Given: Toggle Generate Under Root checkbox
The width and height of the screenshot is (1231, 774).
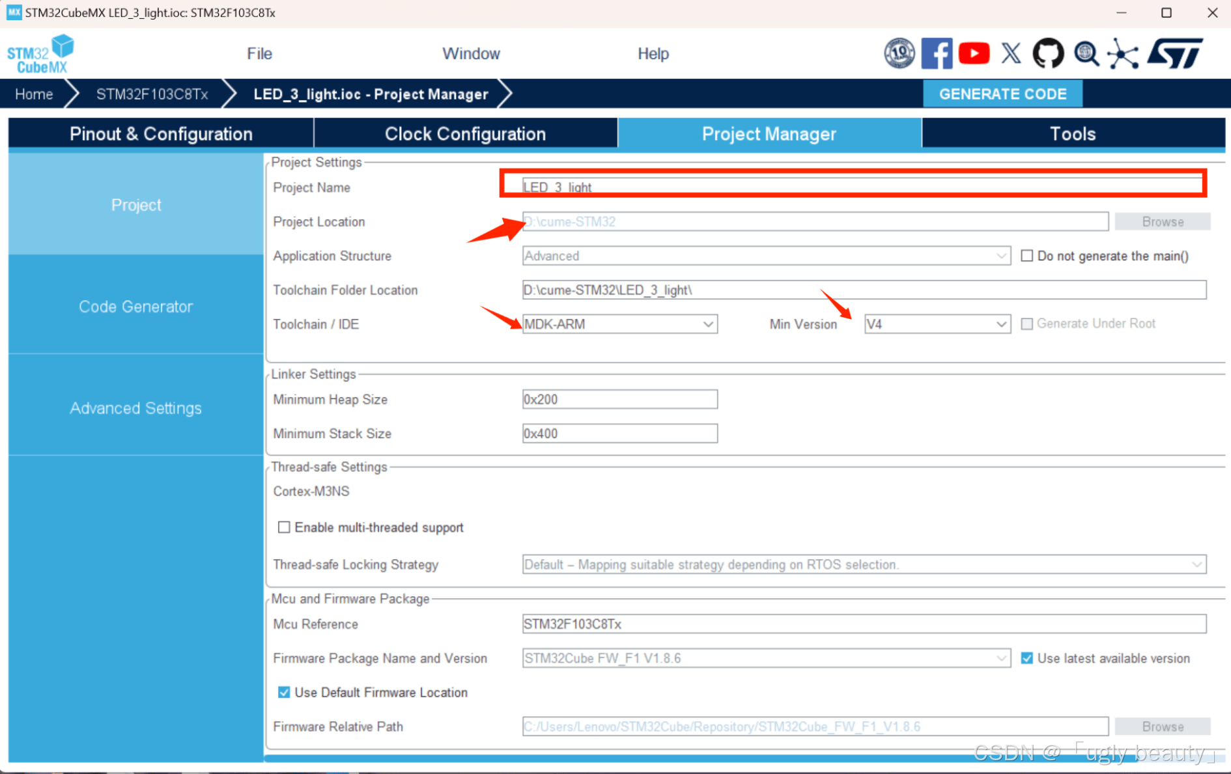Looking at the screenshot, I should pyautogui.click(x=1026, y=324).
